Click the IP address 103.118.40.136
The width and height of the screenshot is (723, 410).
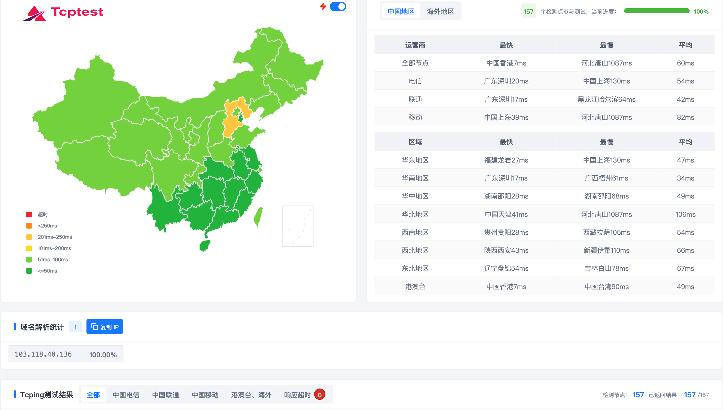[x=43, y=354]
